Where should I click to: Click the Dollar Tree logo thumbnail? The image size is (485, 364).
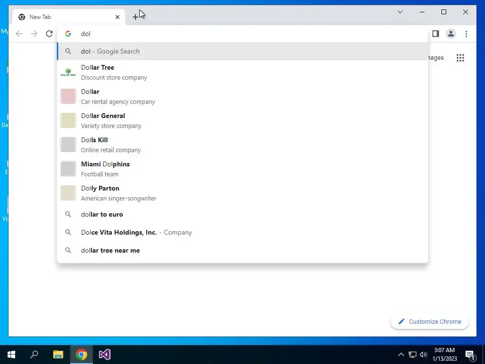(x=68, y=73)
